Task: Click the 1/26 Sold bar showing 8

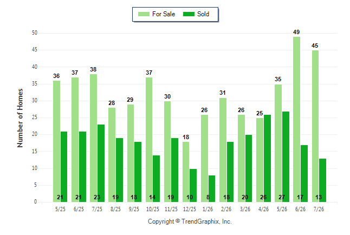Action: [212, 188]
